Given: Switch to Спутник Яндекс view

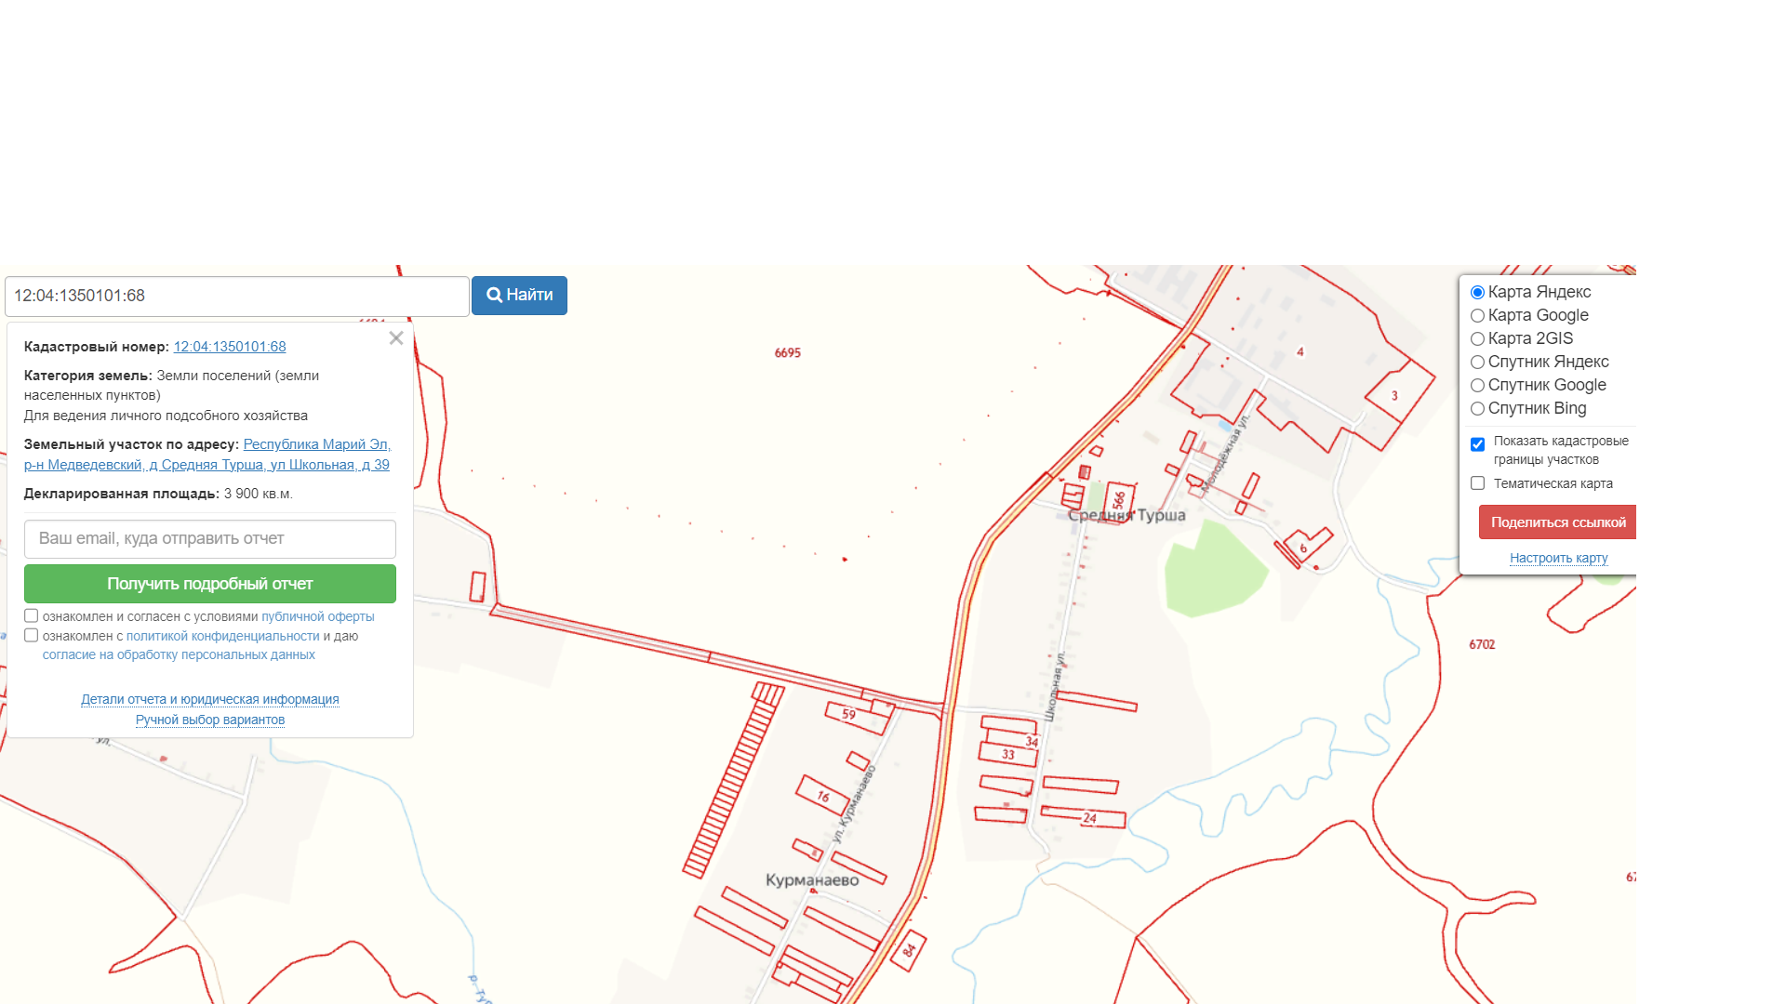Looking at the screenshot, I should pos(1477,363).
